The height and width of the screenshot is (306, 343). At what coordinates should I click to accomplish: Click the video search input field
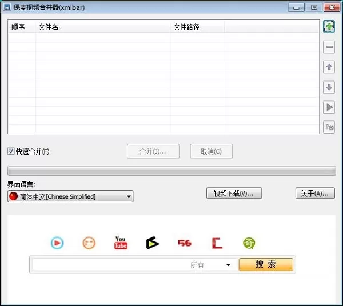click(x=110, y=265)
